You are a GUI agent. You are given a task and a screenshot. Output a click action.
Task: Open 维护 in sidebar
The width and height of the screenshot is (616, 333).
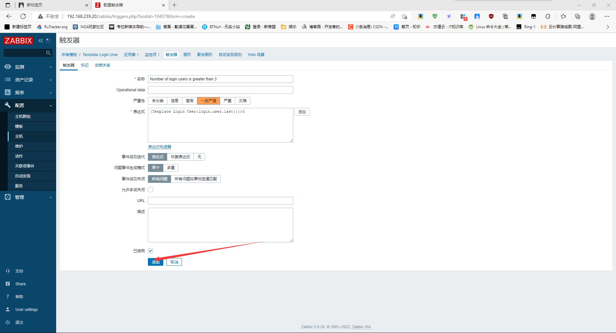pyautogui.click(x=19, y=146)
